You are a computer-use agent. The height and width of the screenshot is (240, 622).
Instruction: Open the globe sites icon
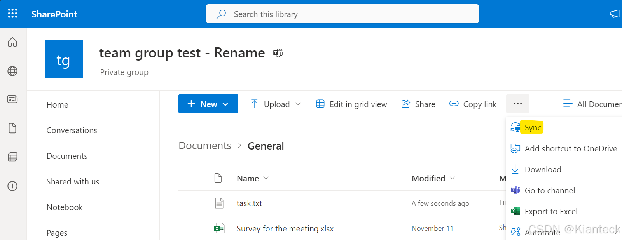[x=12, y=71]
